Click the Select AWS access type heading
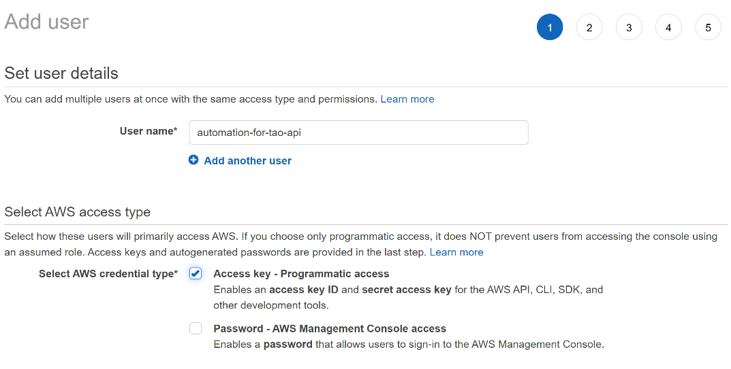Viewport: 731px width, 369px height. point(77,212)
